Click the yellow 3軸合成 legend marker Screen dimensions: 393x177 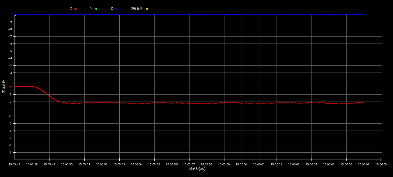click(147, 9)
